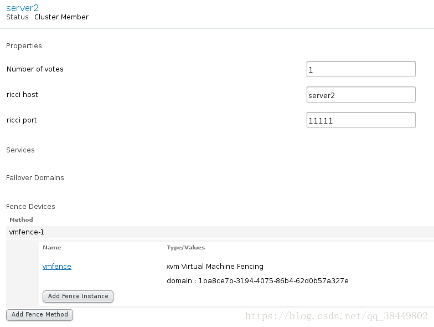
Task: Click the xvm Virtual Machine Fencing text
Action: (x=215, y=266)
